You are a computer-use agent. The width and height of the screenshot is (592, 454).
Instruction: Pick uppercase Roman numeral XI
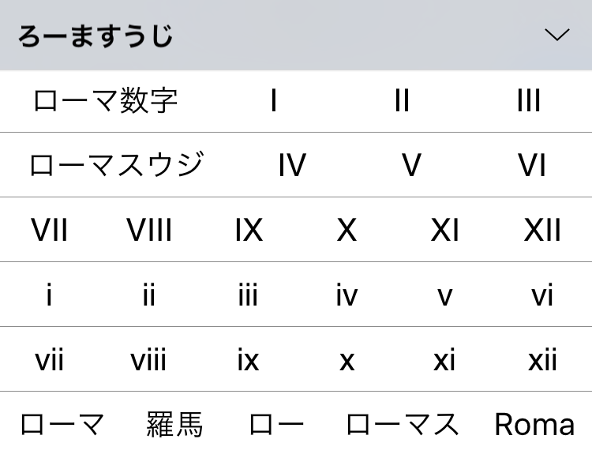click(x=445, y=231)
